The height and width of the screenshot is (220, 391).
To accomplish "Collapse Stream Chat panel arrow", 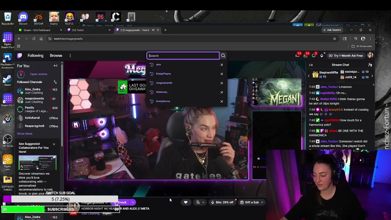I will tap(311, 65).
